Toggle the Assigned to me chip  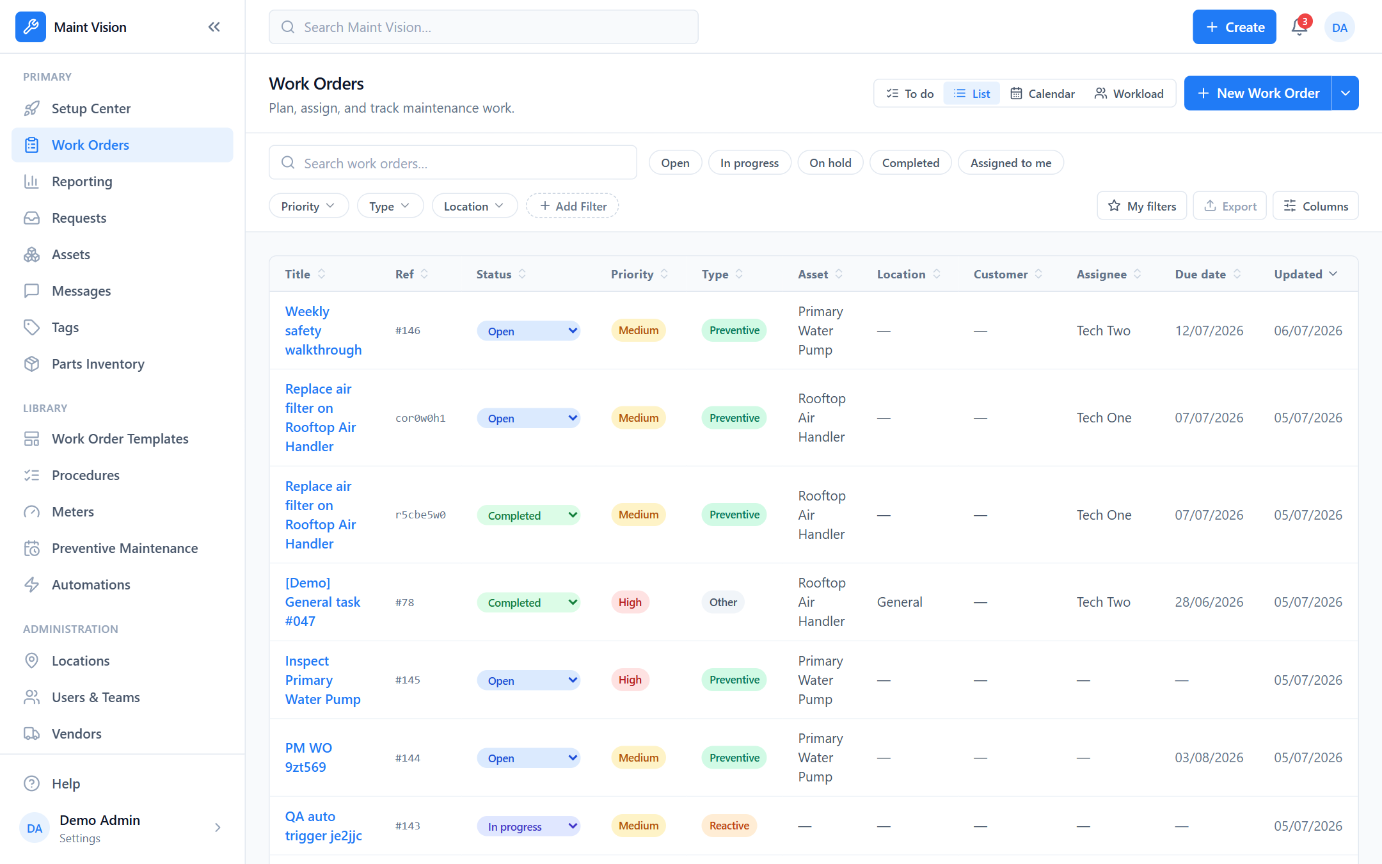pos(1010,163)
